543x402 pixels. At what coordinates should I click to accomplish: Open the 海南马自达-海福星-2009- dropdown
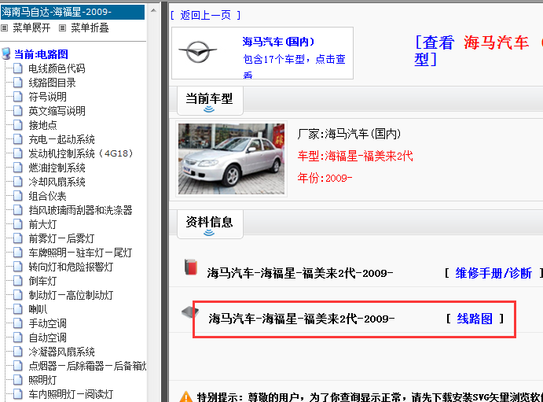(72, 12)
